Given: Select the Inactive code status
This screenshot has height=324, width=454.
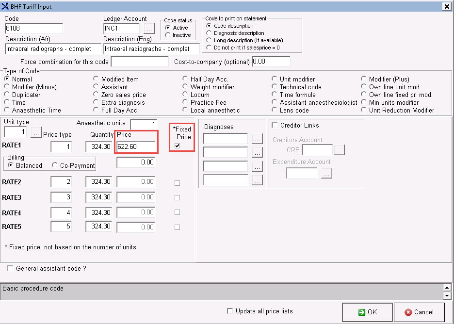Looking at the screenshot, I should pos(168,35).
